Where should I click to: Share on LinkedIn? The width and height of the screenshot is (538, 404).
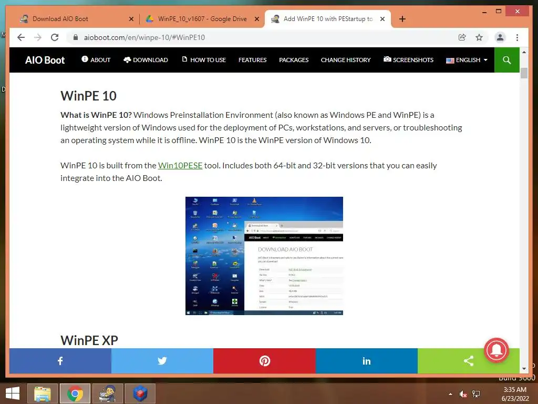pos(366,361)
